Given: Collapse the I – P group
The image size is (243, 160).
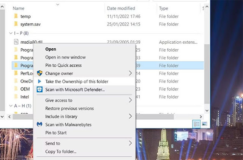Looking at the screenshot, I should 11,33.
